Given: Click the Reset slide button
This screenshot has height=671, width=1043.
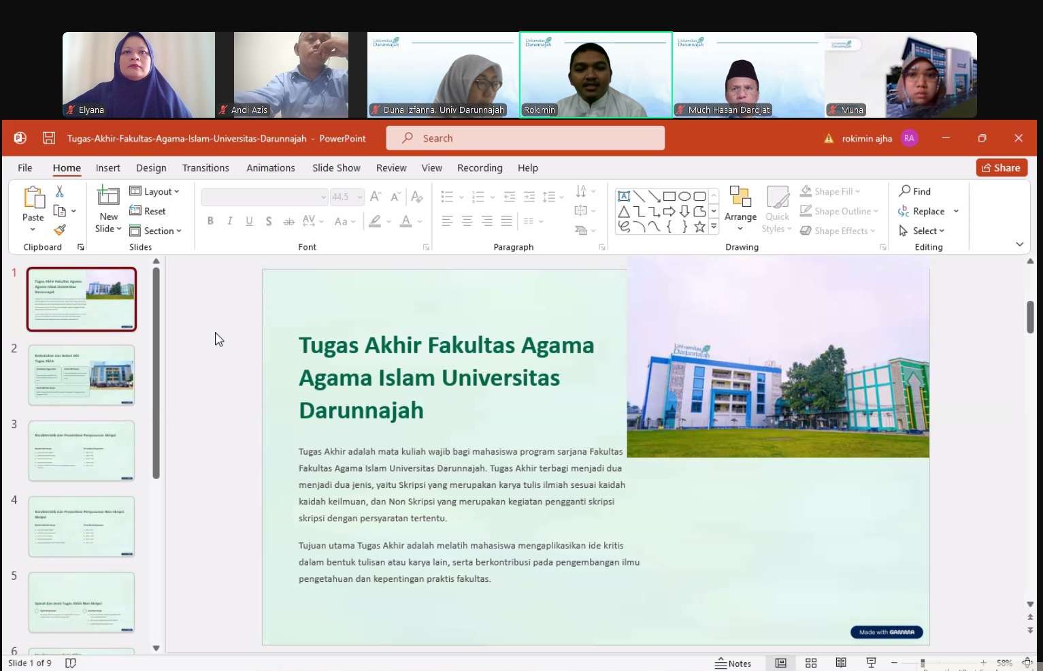Looking at the screenshot, I should tap(148, 211).
